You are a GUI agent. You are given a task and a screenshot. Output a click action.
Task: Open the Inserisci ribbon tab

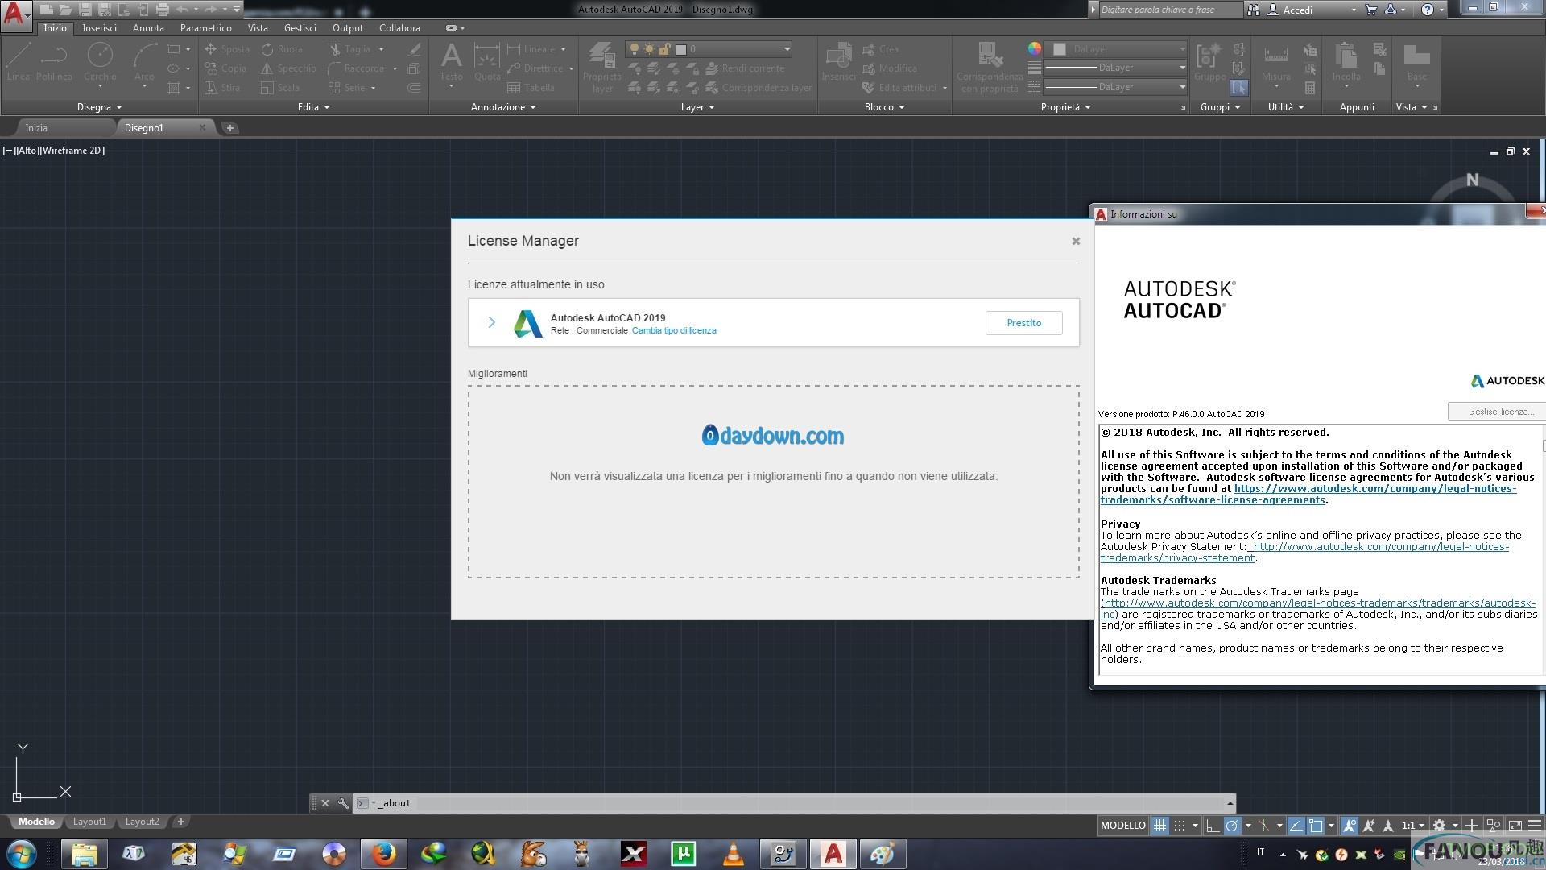click(x=99, y=28)
